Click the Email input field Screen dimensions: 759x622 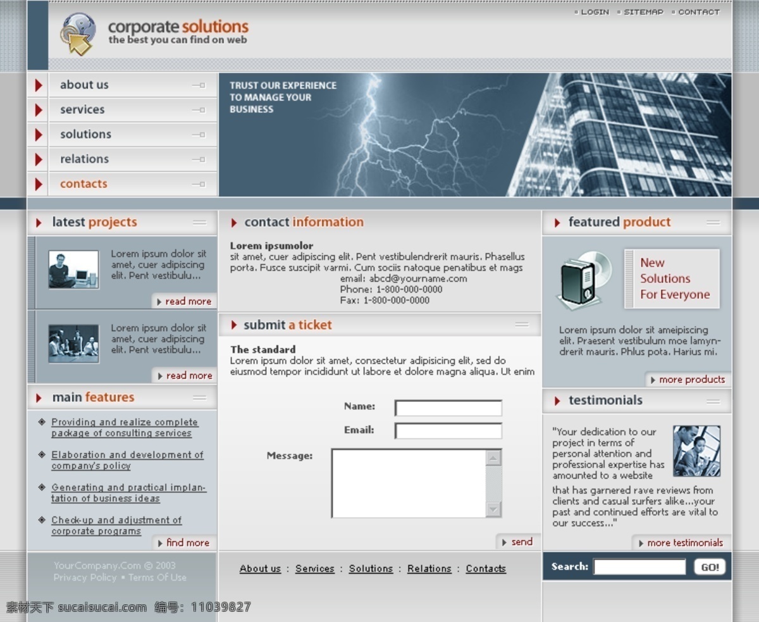[448, 432]
